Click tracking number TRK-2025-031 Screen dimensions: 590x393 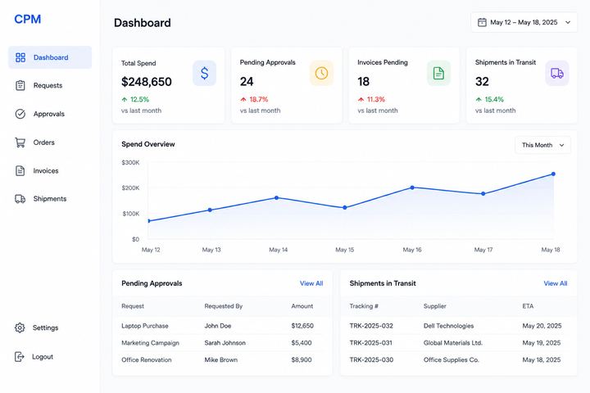(x=370, y=342)
